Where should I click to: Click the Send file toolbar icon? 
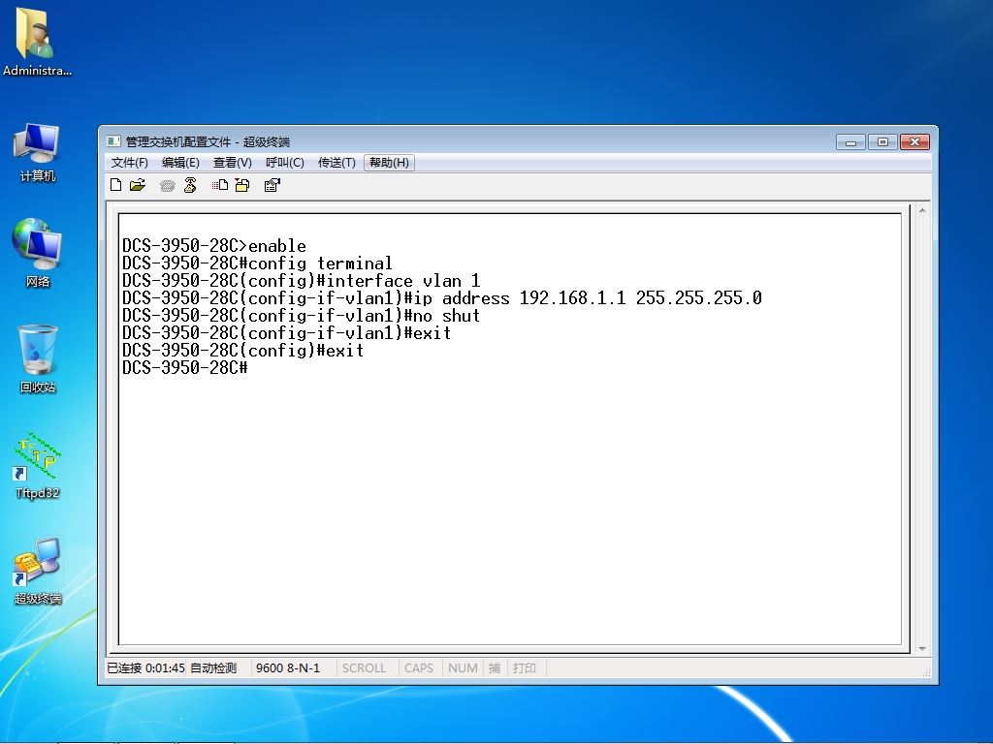[x=220, y=185]
